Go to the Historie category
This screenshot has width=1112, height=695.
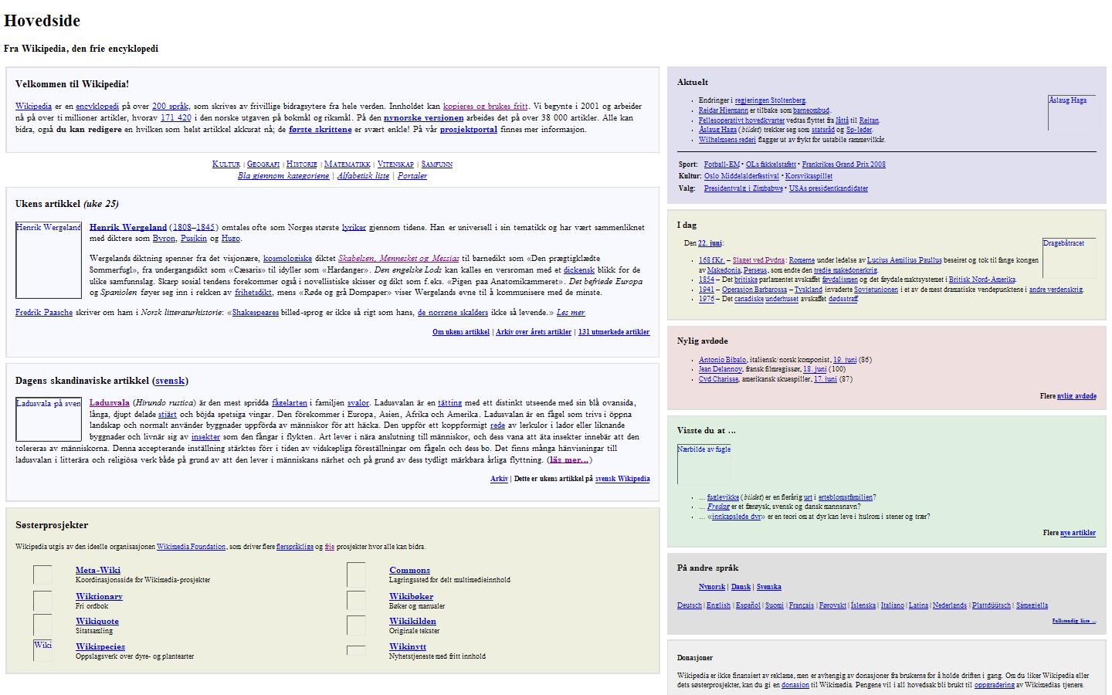302,164
